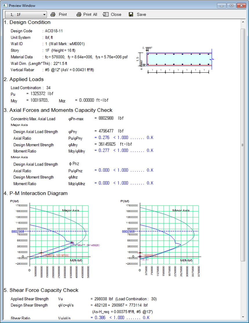Open the wall selection dropdown showing 1, 1F
Screen dimensions: 249x323
[x=26, y=14]
